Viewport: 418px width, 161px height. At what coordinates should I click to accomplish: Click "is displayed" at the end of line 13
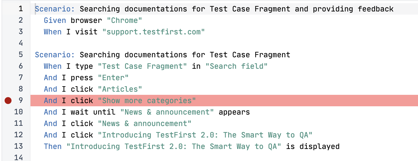[x=313, y=146]
